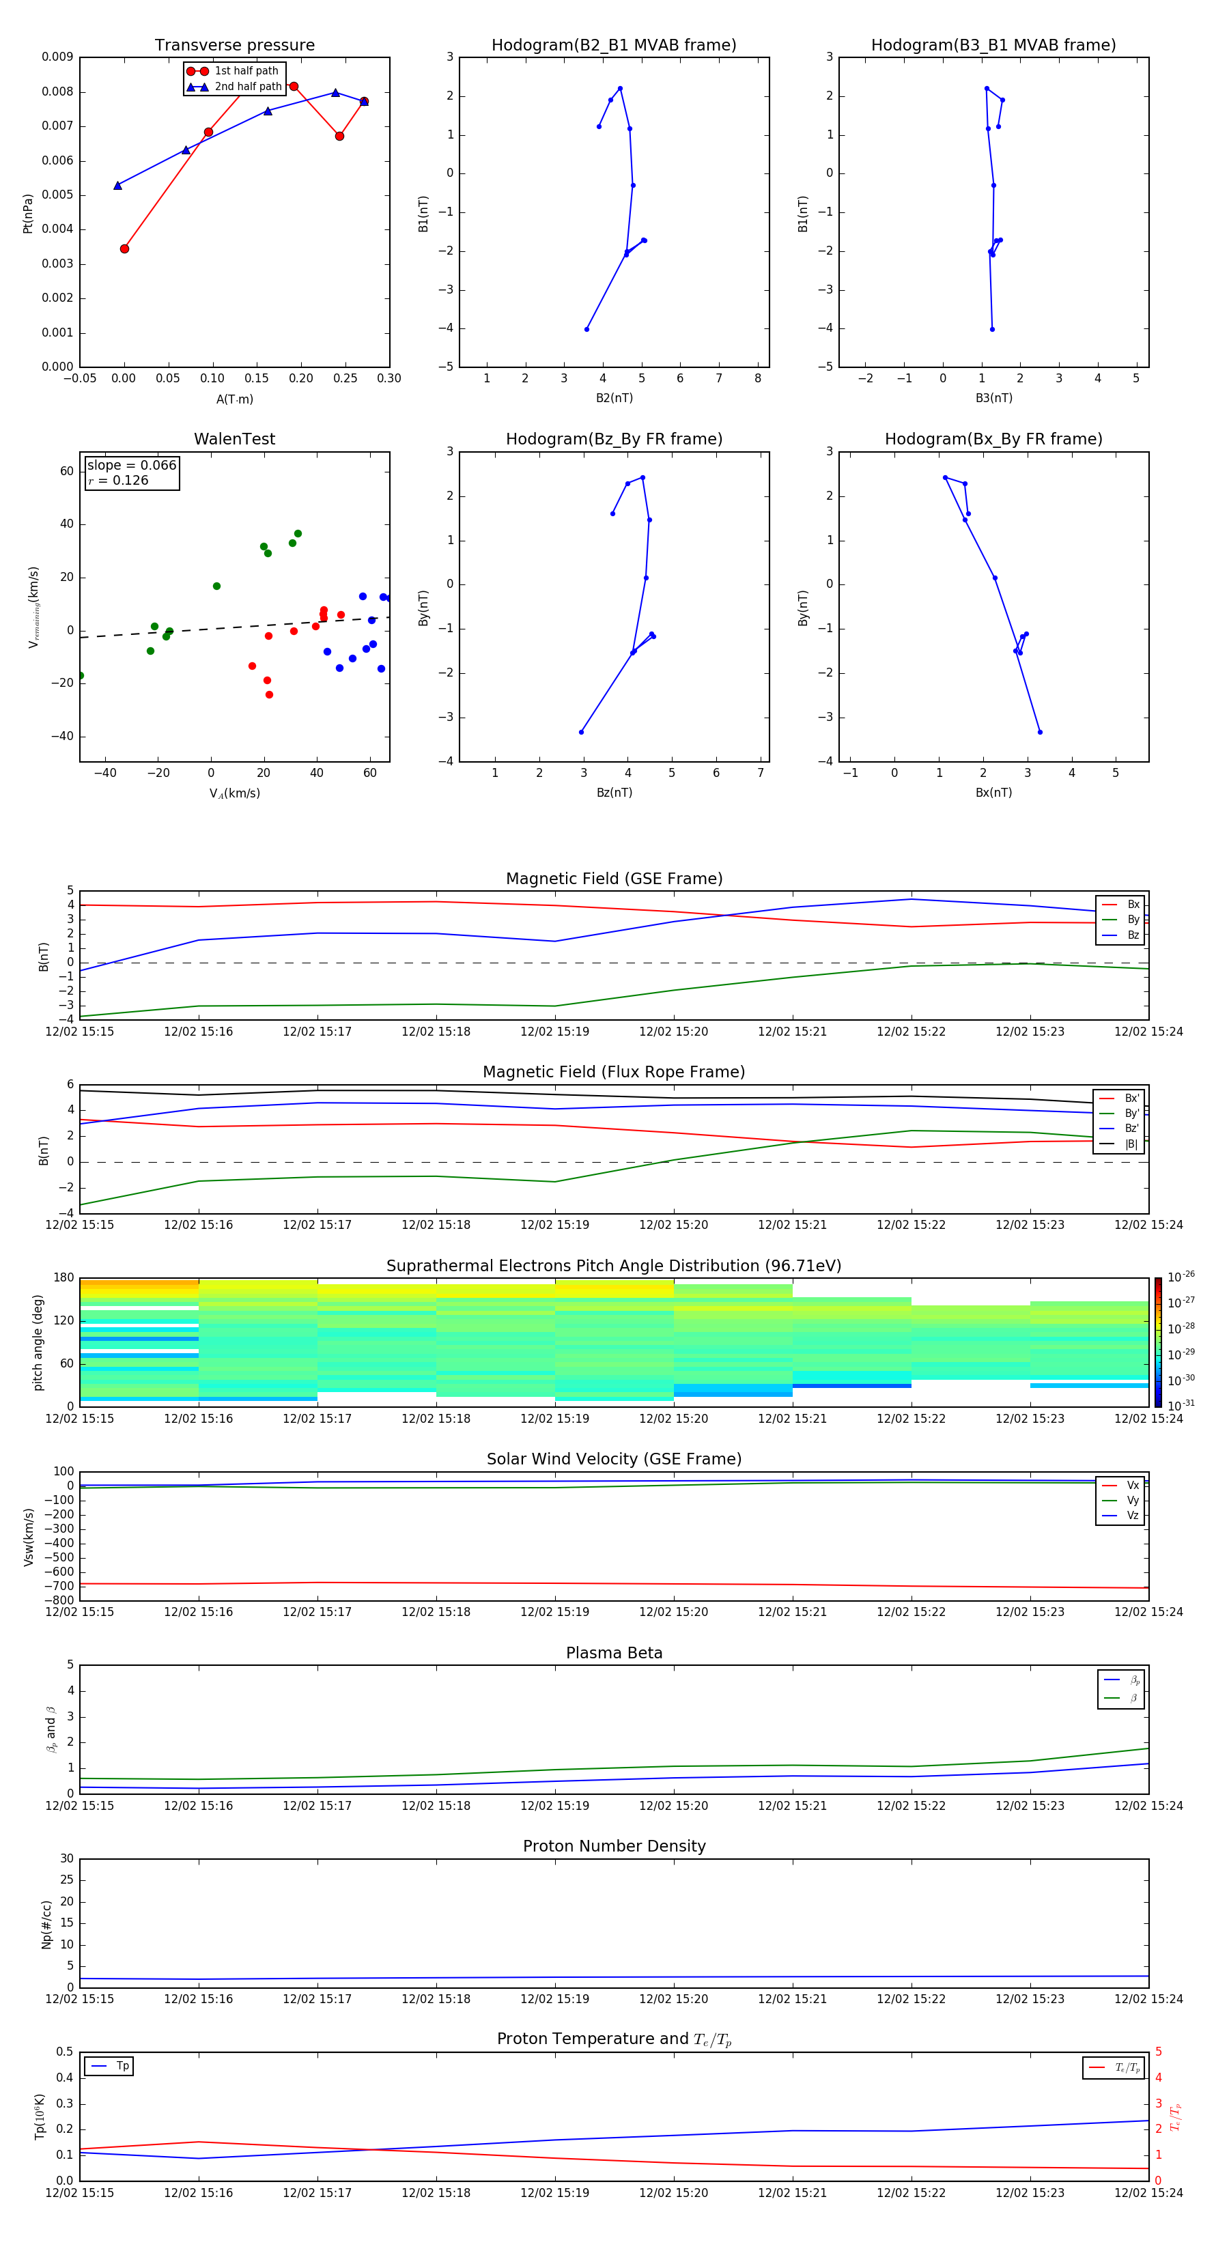This screenshot has height=2253, width=1229.
Task: Click the 'Magnetic Field (GSE Frame)' title
Action: (x=614, y=879)
